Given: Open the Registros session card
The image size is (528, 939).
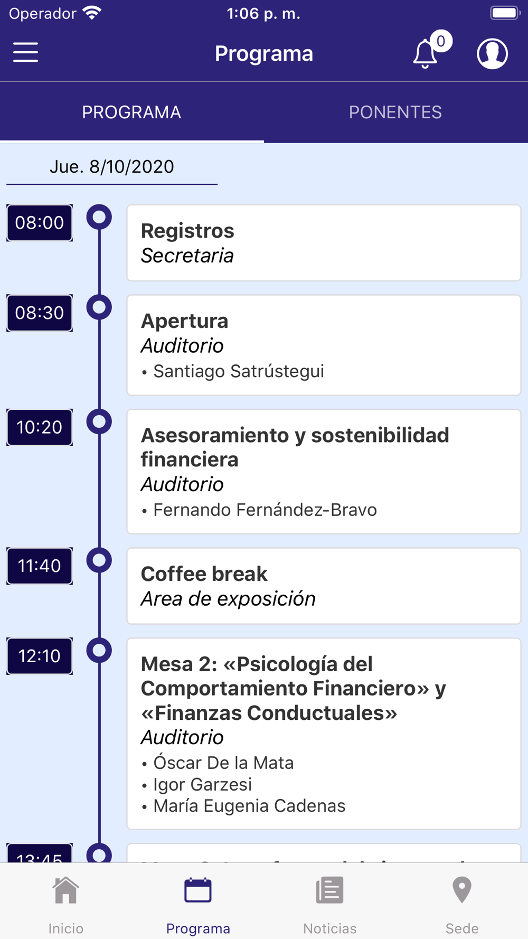Looking at the screenshot, I should [324, 243].
